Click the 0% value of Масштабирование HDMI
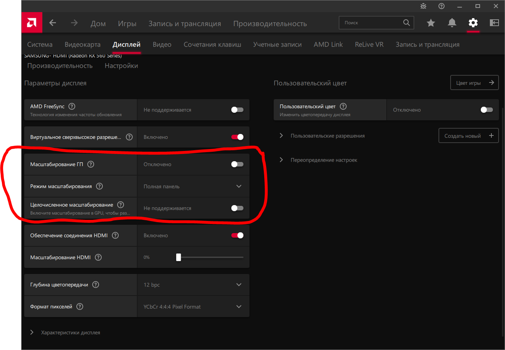This screenshot has width=505, height=350. point(147,257)
